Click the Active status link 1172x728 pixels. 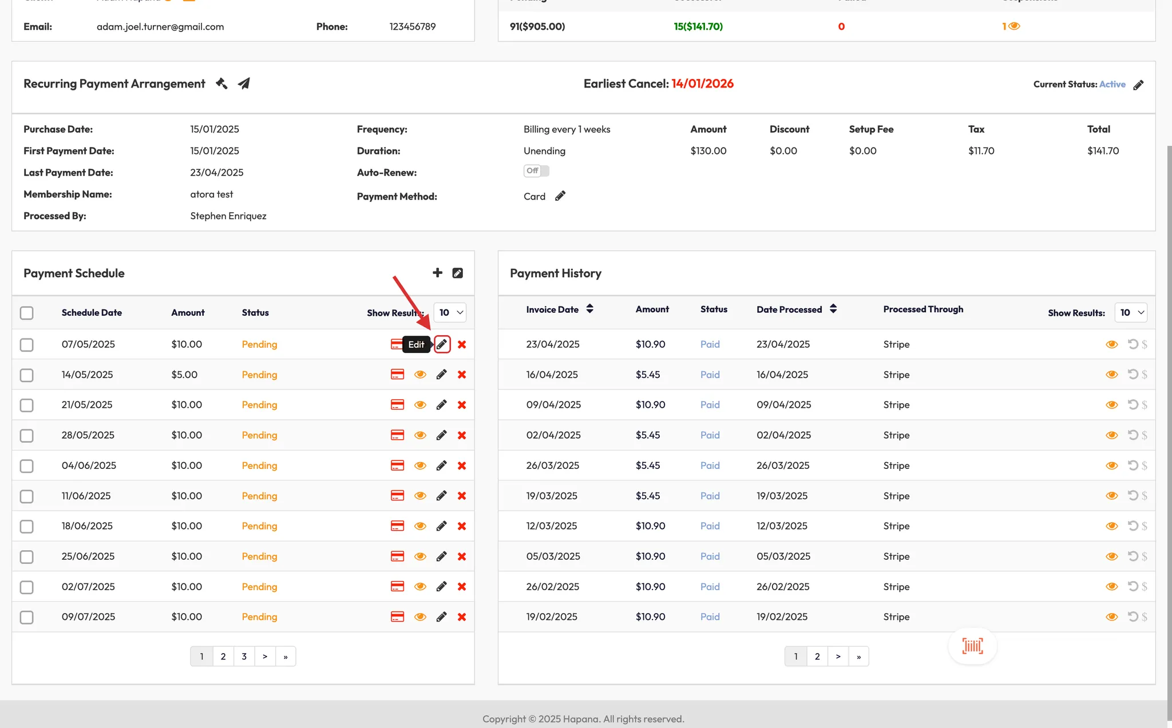[x=1112, y=84]
